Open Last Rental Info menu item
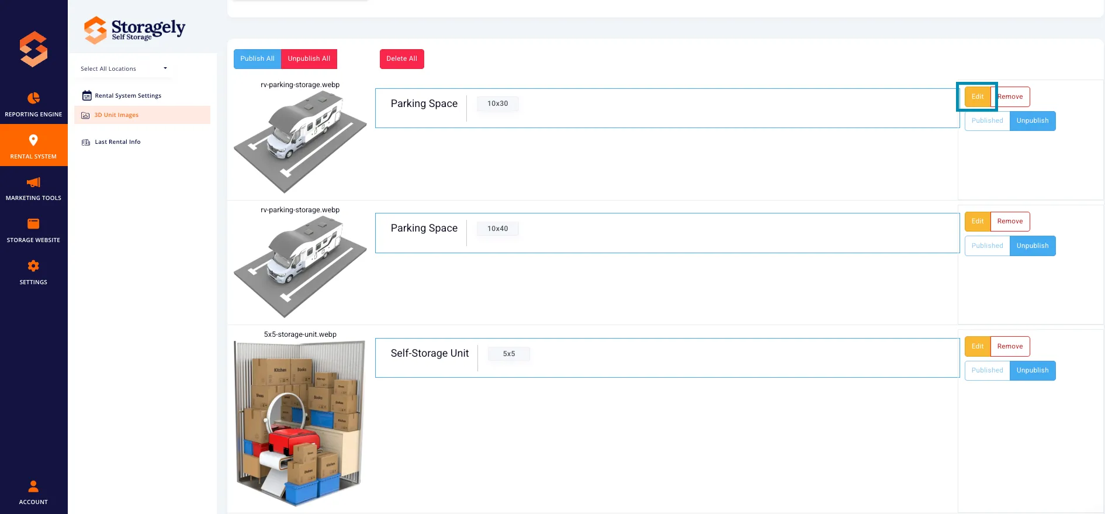The image size is (1105, 514). [x=117, y=142]
